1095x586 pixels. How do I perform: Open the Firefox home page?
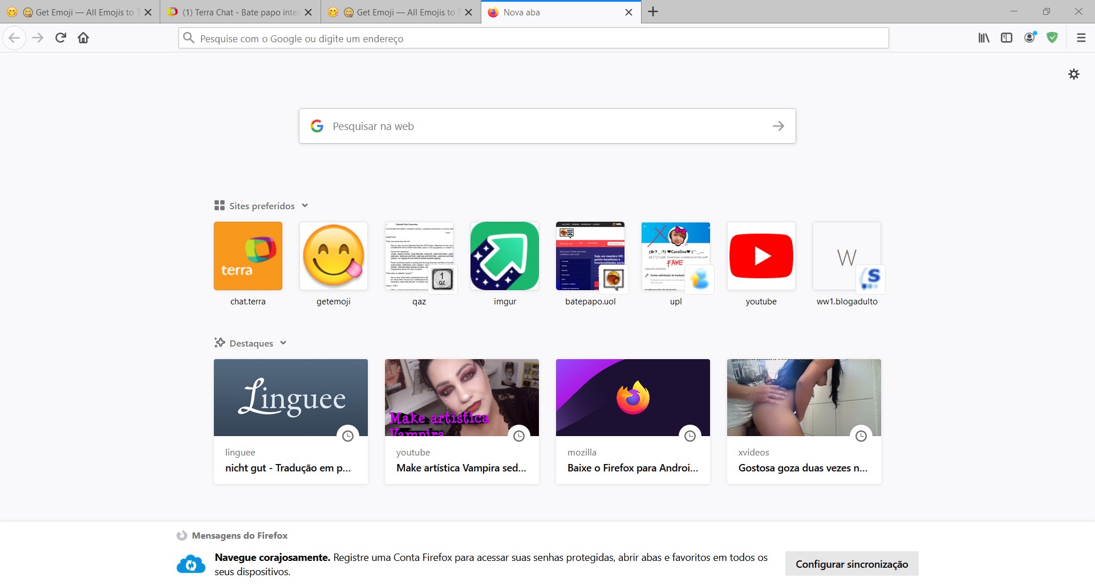point(83,38)
